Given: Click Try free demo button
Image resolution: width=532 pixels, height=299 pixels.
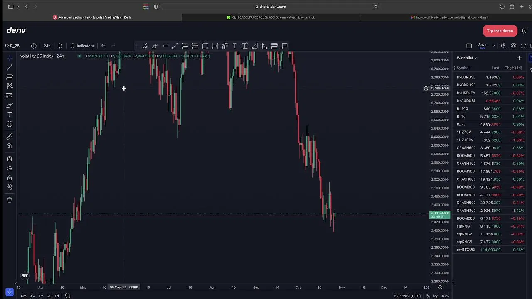Looking at the screenshot, I should pyautogui.click(x=500, y=31).
